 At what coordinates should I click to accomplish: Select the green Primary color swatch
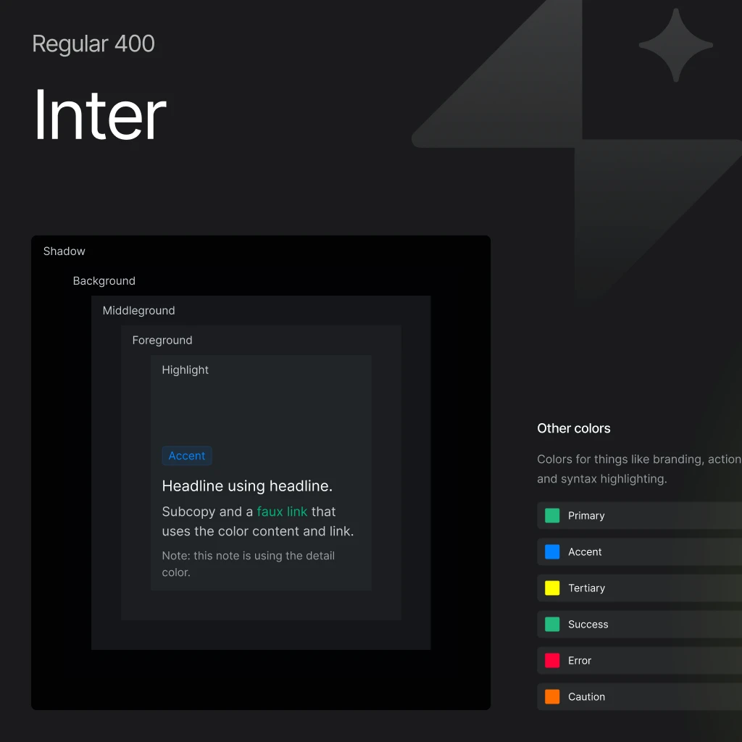click(x=552, y=516)
